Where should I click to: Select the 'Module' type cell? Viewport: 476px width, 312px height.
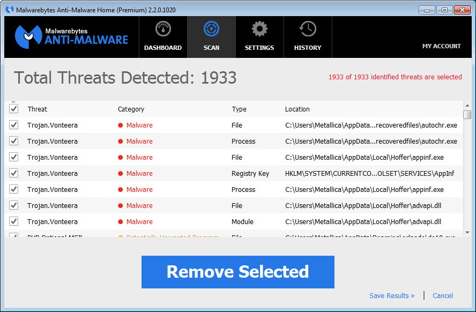coord(242,222)
